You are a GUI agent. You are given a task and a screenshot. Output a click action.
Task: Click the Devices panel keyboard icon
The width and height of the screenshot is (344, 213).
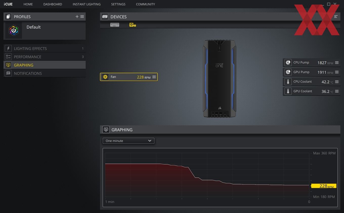(x=105, y=17)
